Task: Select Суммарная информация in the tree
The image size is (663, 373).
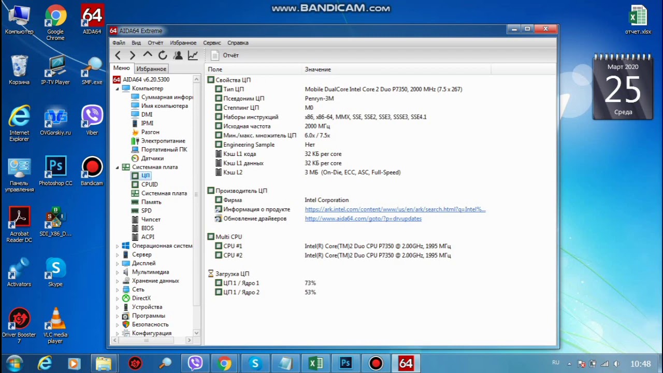Action: (x=162, y=97)
